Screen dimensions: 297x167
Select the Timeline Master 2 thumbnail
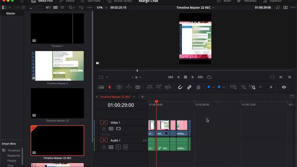(x=58, y=66)
